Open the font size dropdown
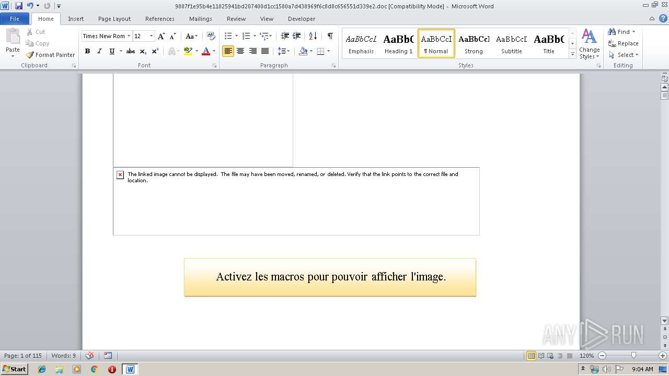Screen dimensions: 669x376 click(152, 36)
